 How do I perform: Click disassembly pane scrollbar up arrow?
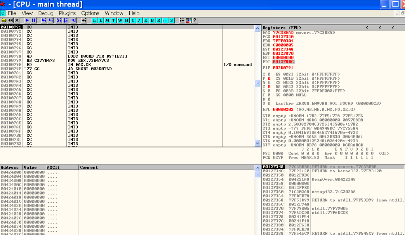coord(258,28)
